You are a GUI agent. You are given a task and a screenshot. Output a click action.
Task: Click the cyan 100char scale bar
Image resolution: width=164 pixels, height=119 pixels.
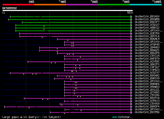pyautogui.click(x=115, y=117)
